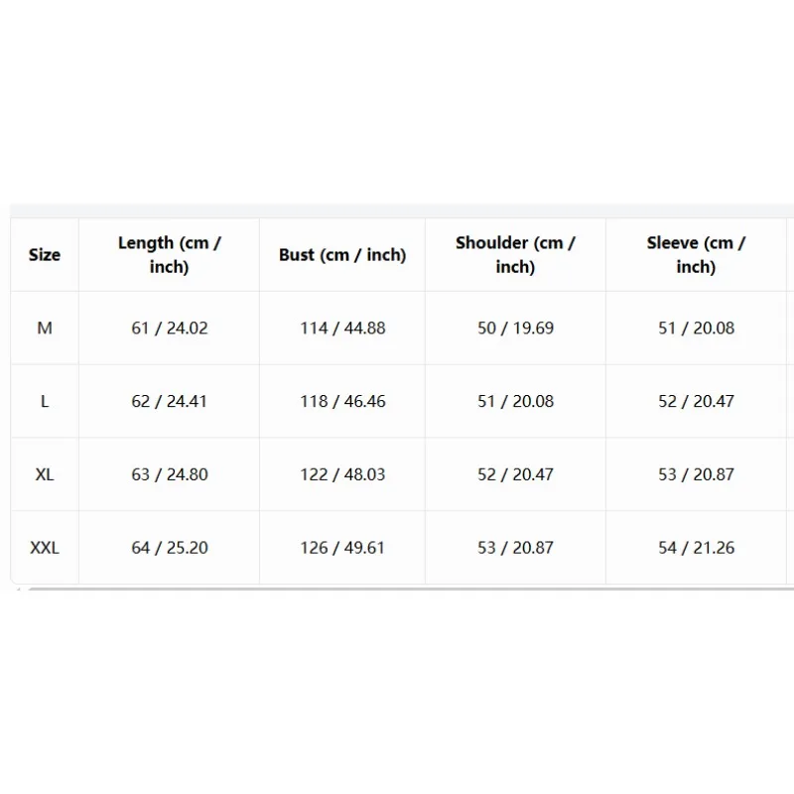Select the 51 / 20.08 sleeve cell for M
Screen dimensions: 794x794
[697, 329]
